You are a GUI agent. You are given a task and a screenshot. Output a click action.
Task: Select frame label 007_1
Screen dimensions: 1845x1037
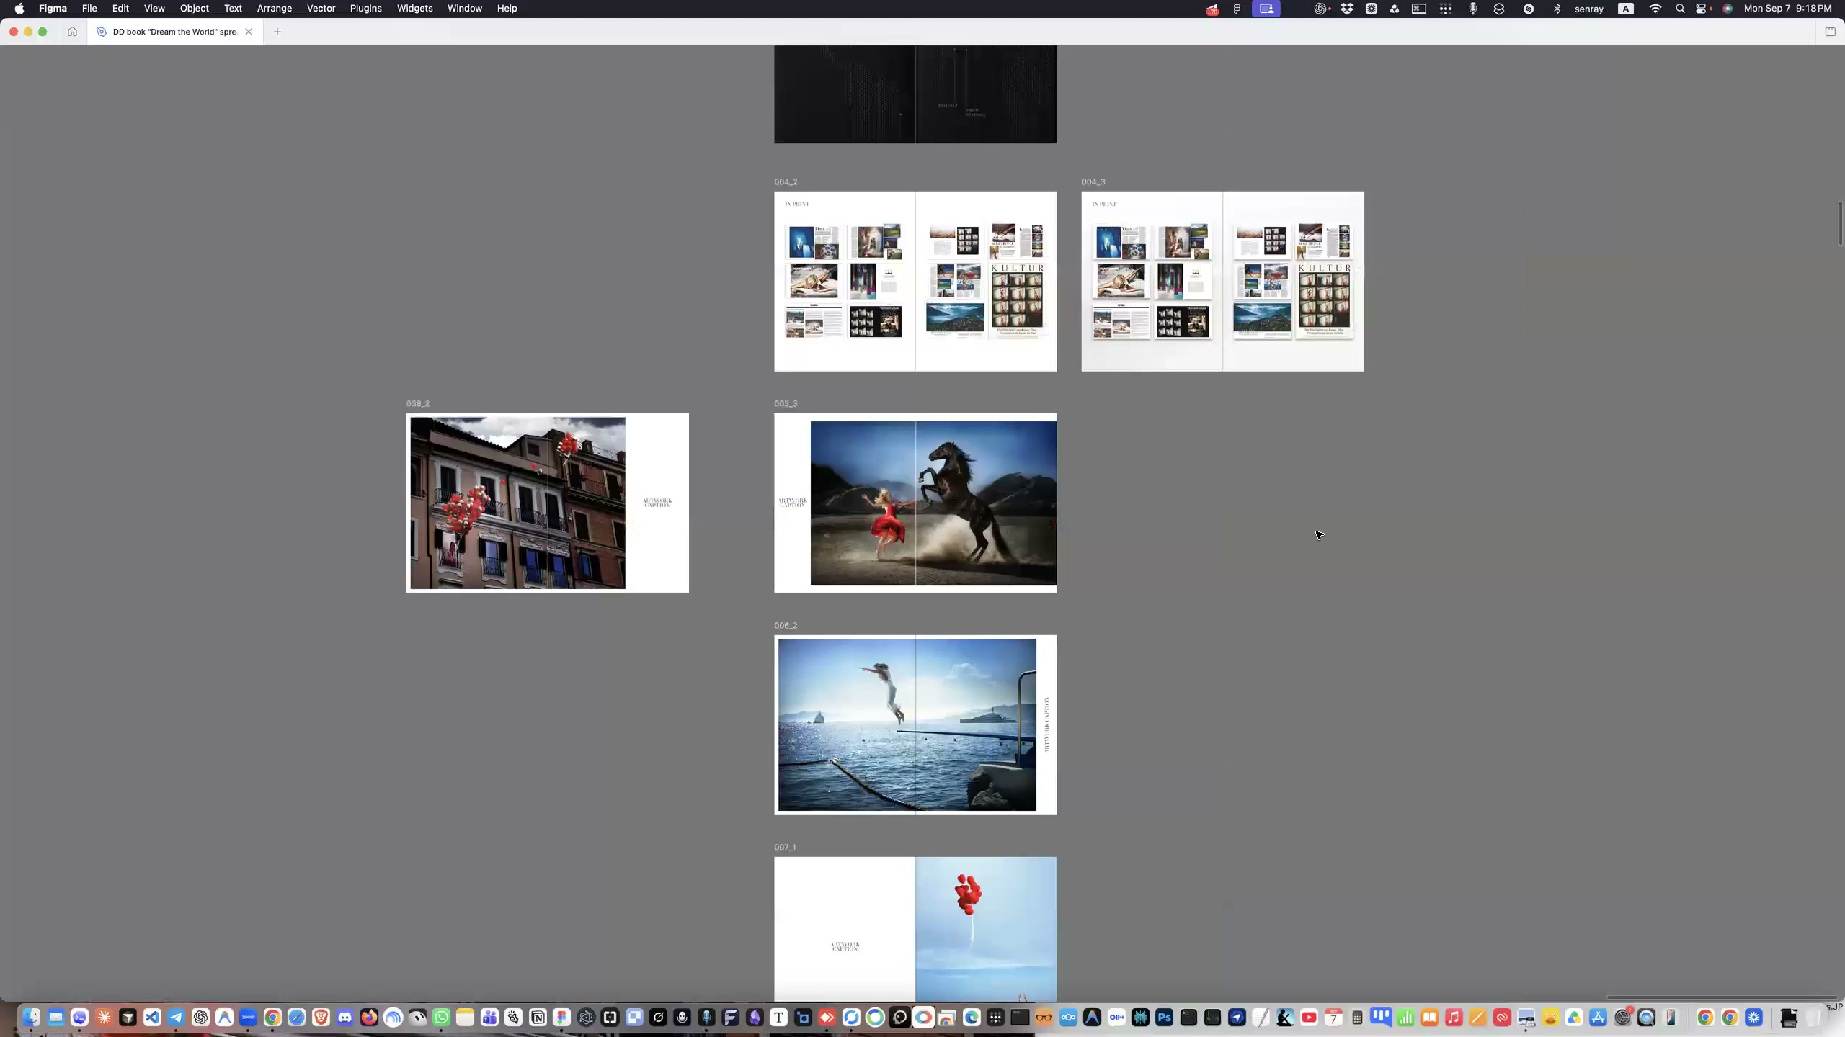click(785, 848)
